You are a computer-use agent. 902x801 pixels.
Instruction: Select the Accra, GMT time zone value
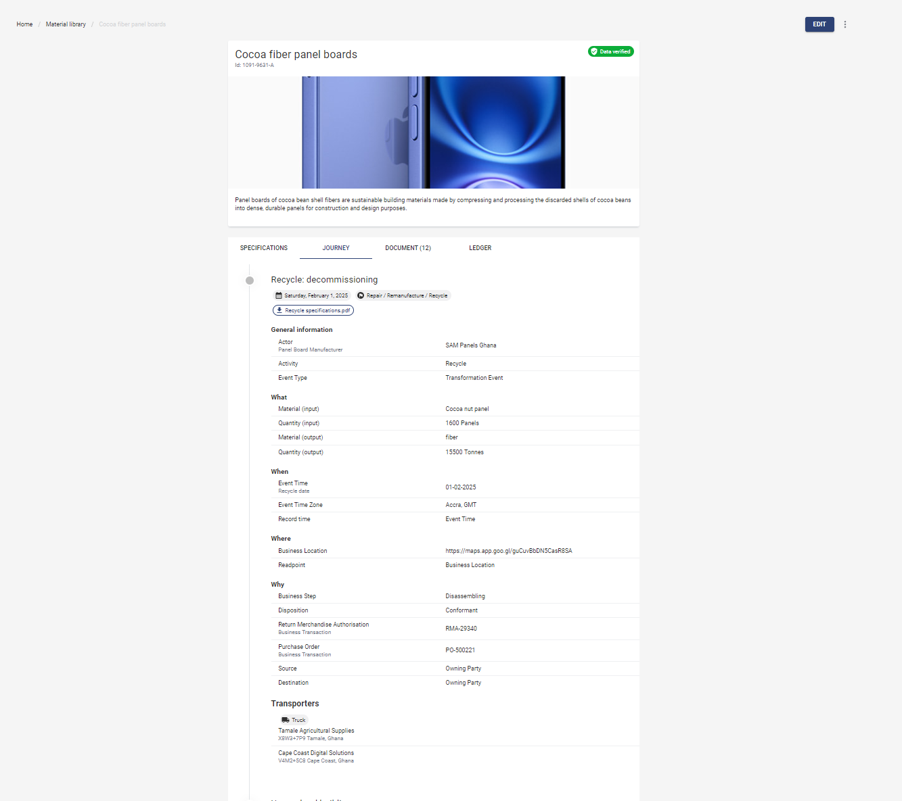tap(461, 505)
